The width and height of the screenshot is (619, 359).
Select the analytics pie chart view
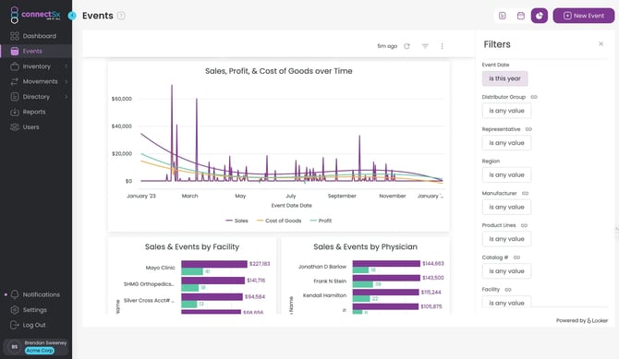(x=540, y=16)
